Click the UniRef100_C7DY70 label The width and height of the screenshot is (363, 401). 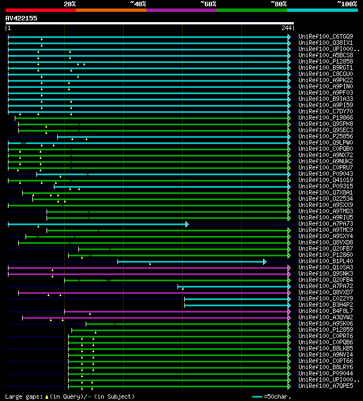pyautogui.click(x=326, y=111)
